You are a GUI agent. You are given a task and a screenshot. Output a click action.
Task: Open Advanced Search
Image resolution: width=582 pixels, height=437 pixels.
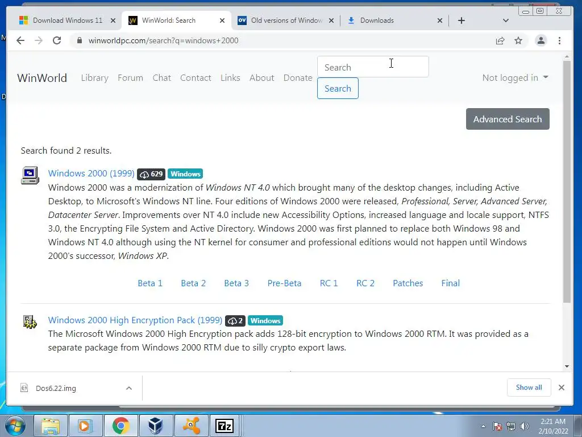[508, 119]
